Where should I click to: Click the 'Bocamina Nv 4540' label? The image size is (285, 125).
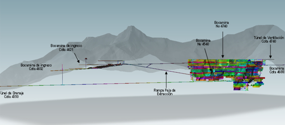click(x=203, y=42)
